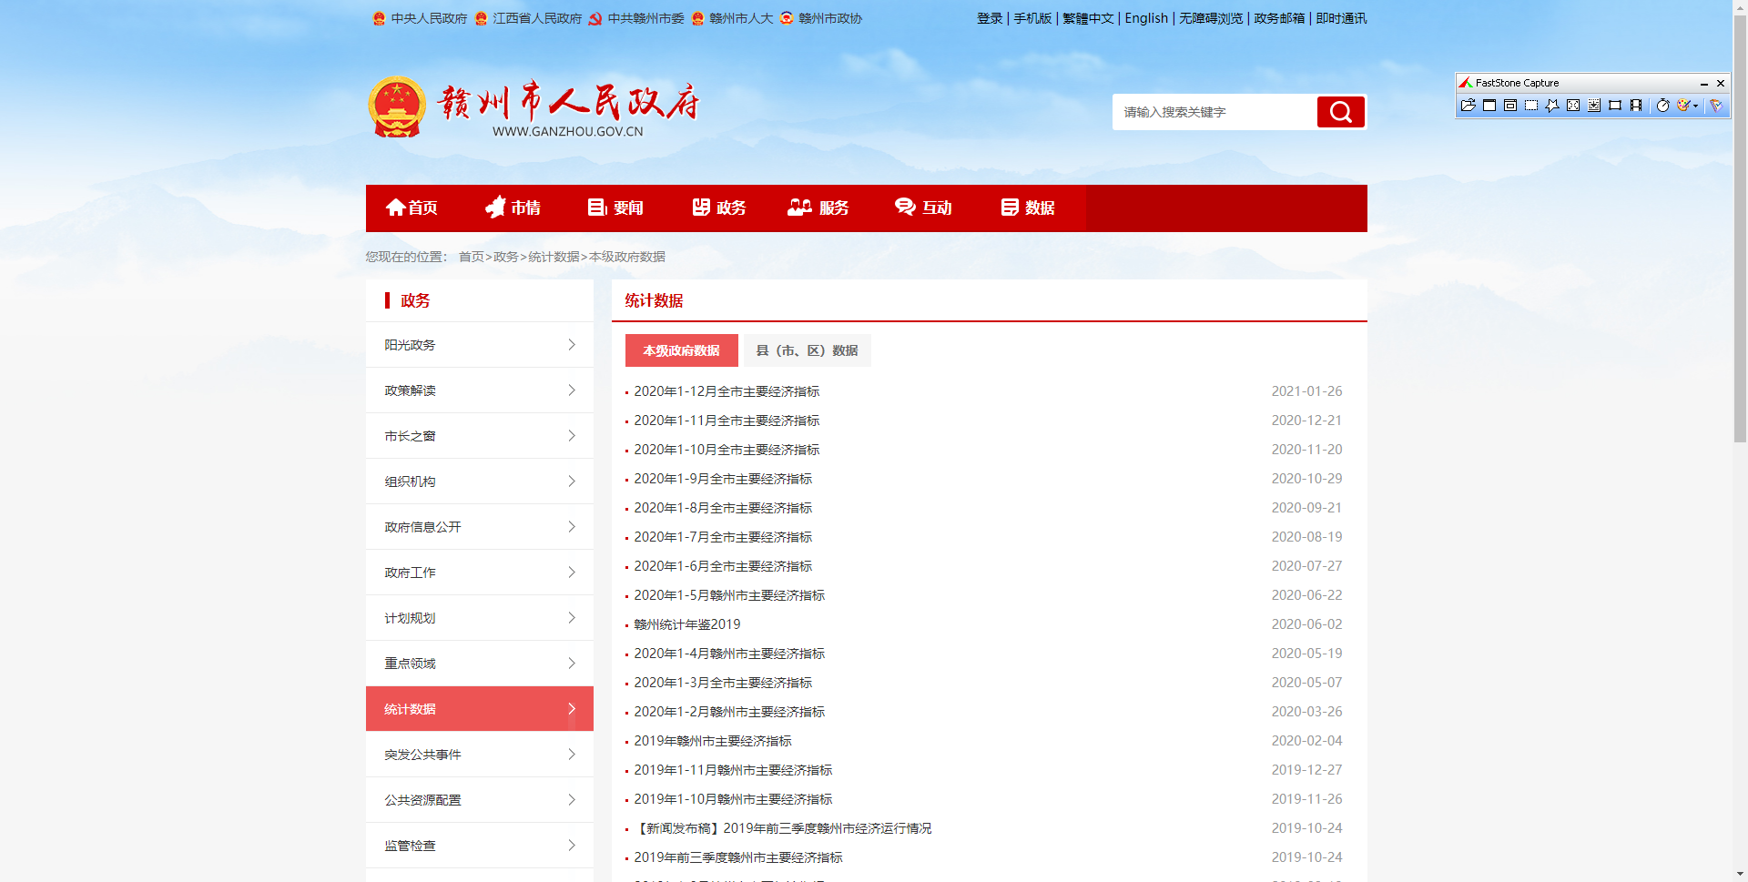Select 统计数据 in the sidebar
The height and width of the screenshot is (882, 1748).
pyautogui.click(x=480, y=709)
